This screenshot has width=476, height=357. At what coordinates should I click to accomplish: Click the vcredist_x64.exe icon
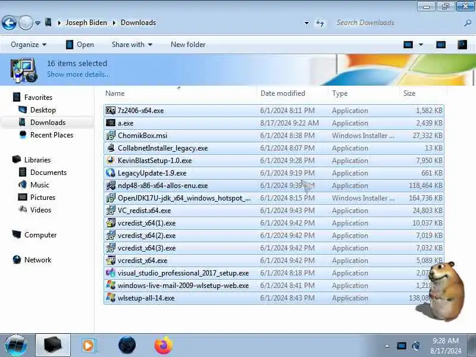[111, 260]
